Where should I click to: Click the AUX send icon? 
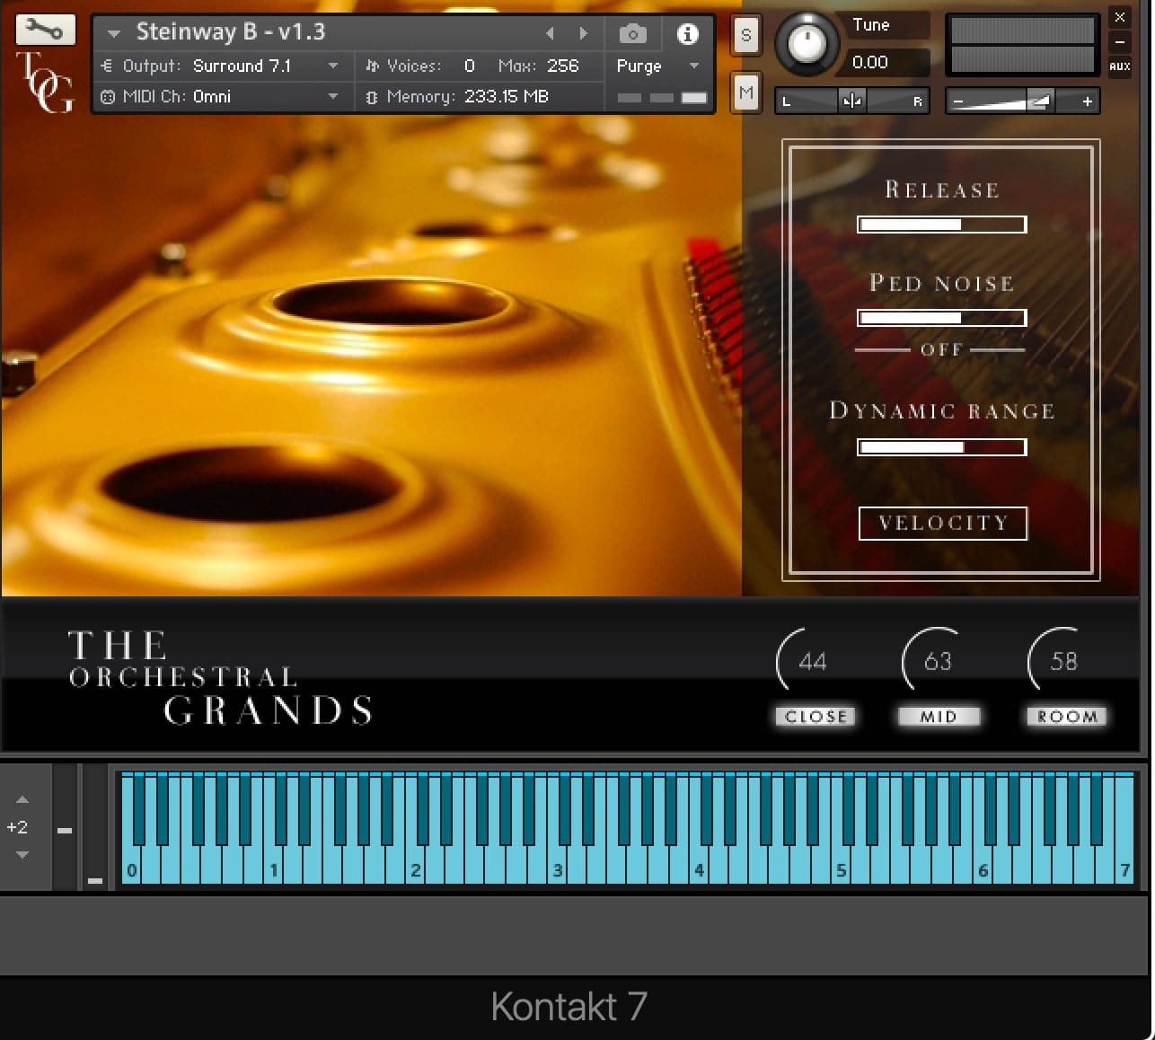[x=1121, y=66]
